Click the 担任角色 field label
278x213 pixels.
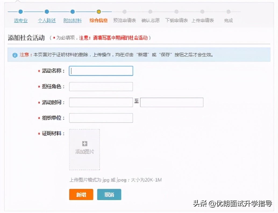click(53, 87)
